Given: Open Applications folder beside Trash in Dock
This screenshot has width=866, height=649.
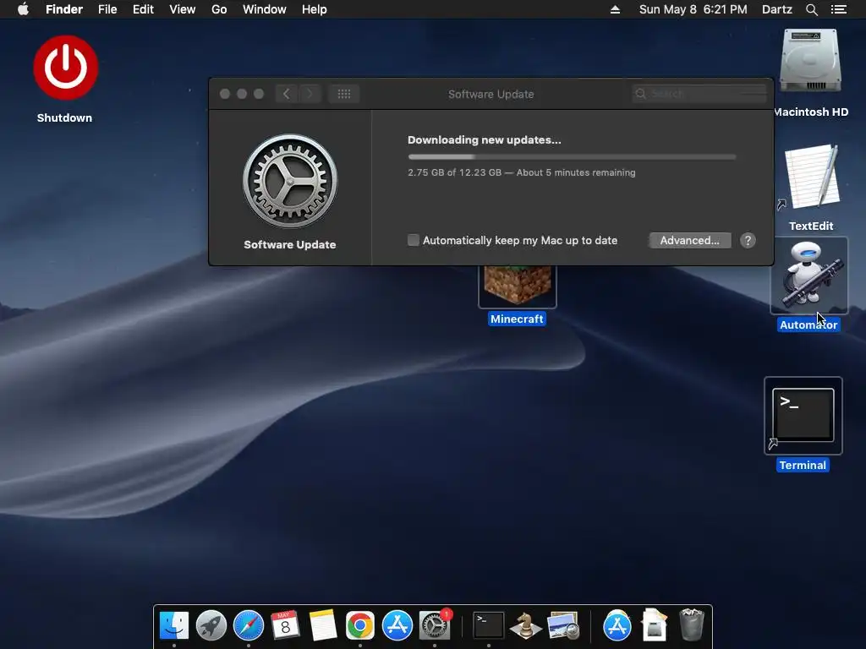Looking at the screenshot, I should coord(617,625).
